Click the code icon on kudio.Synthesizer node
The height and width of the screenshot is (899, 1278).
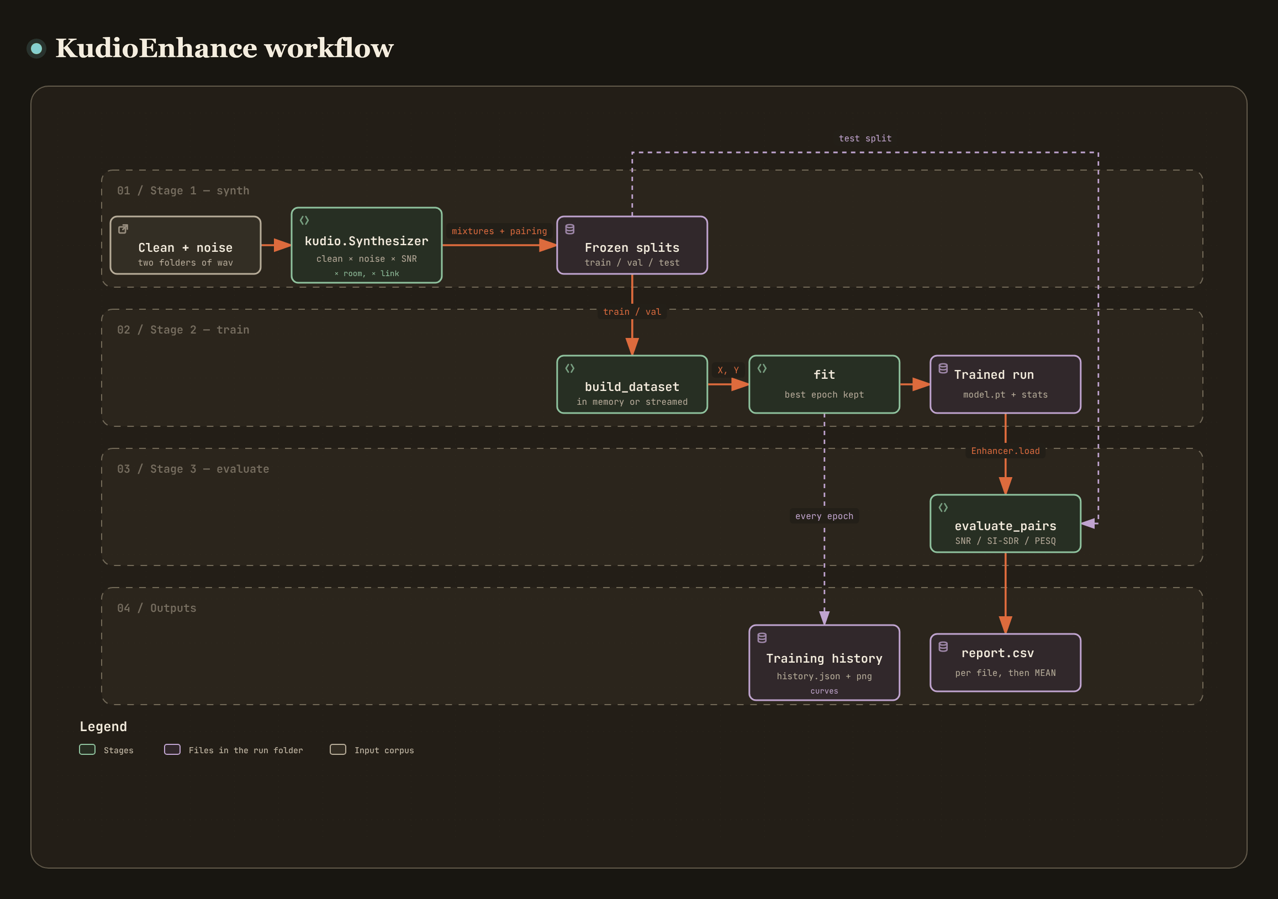coord(304,220)
